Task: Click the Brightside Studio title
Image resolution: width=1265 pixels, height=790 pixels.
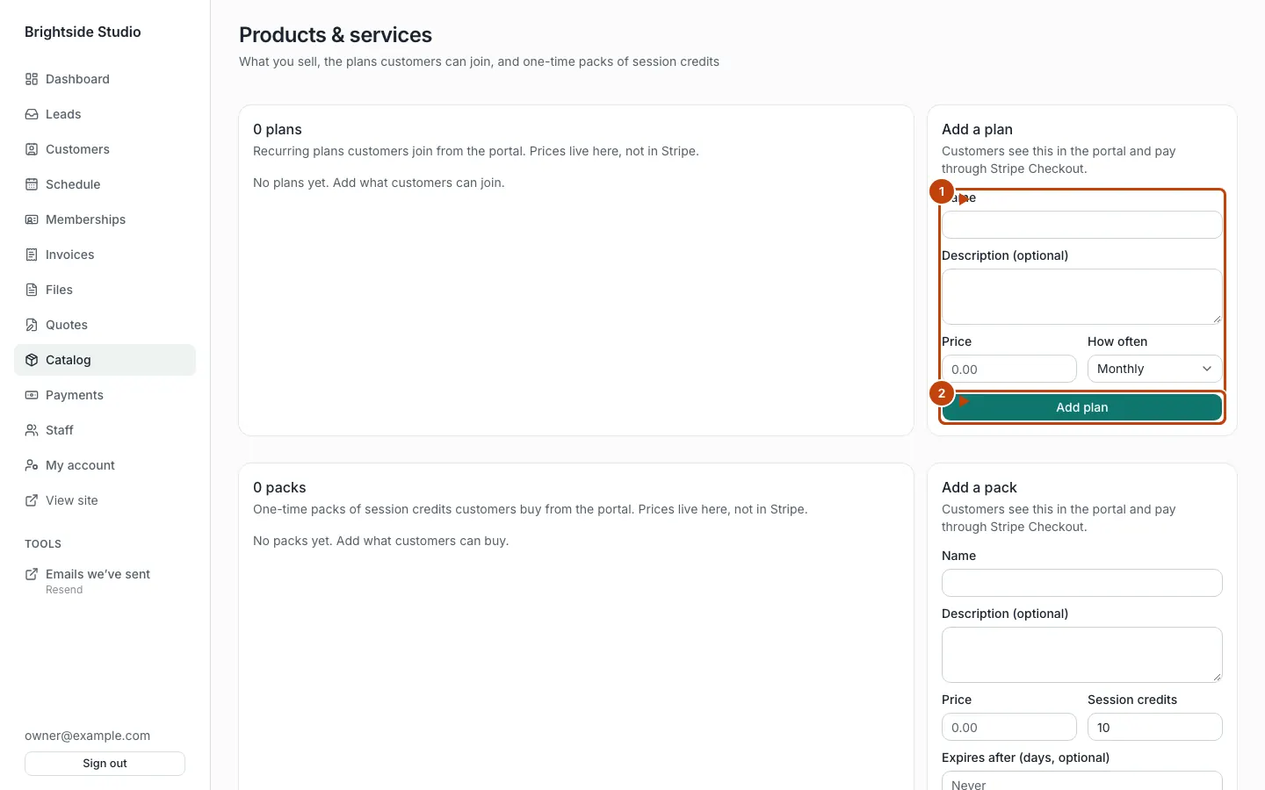Action: (83, 32)
